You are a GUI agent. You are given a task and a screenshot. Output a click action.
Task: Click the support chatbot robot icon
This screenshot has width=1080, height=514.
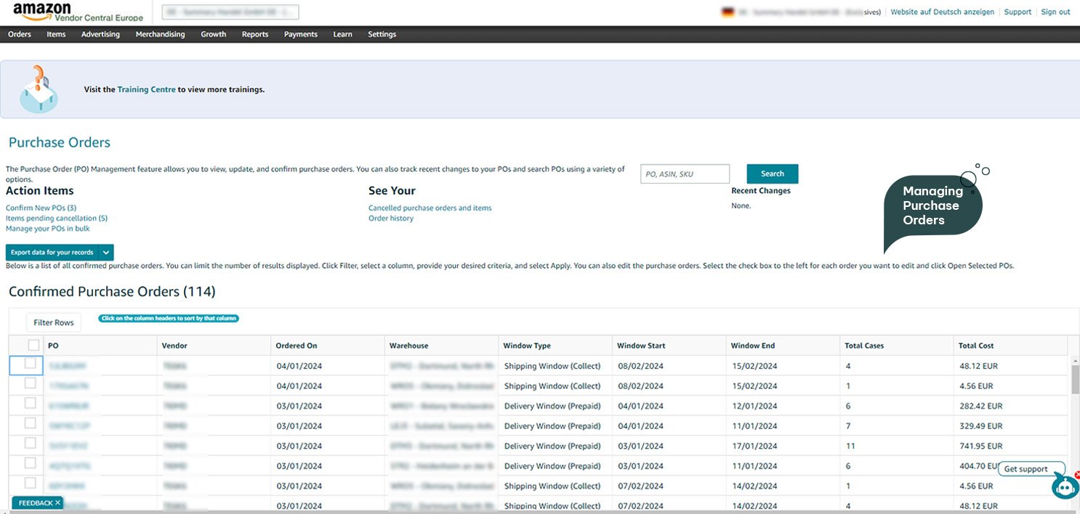coord(1065,487)
